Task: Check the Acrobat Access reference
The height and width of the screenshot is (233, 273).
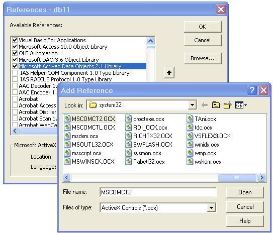Action: coord(15,105)
